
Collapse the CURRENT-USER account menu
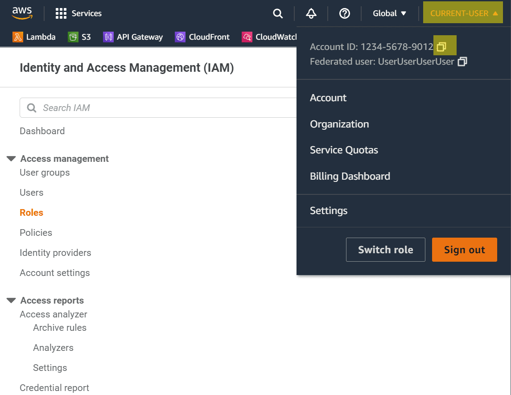[463, 13]
